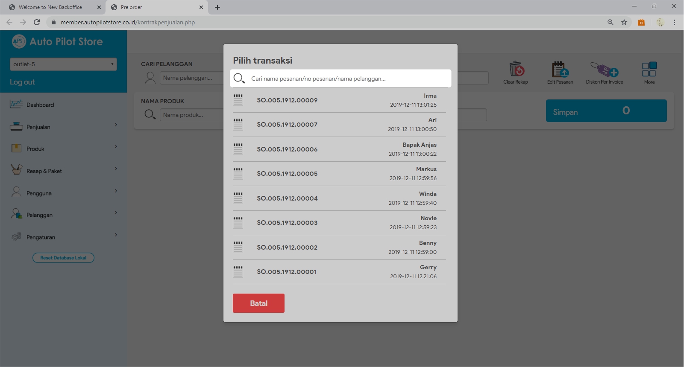Click the Dashboard chart icon in the sidebar
Screen dimensions: 684x367
tap(16, 104)
